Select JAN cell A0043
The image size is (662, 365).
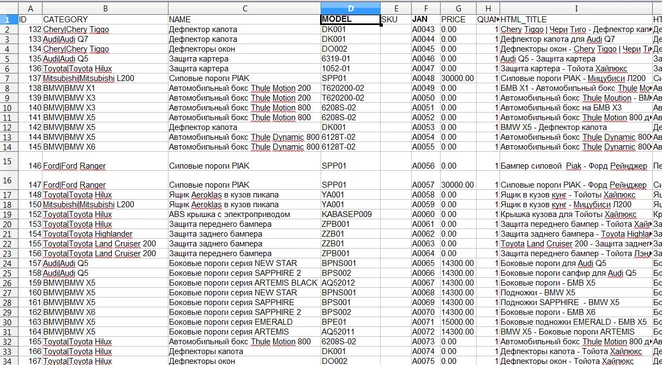point(425,29)
